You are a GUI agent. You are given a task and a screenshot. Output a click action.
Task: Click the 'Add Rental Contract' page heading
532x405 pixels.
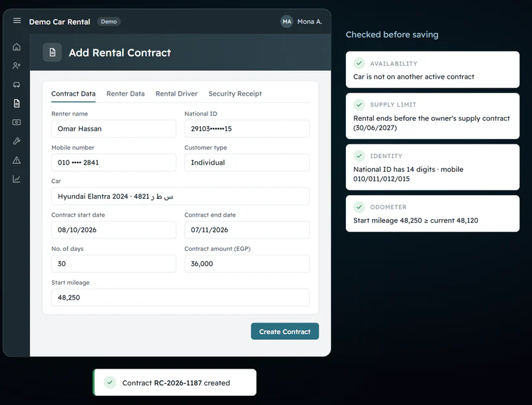pyautogui.click(x=120, y=53)
